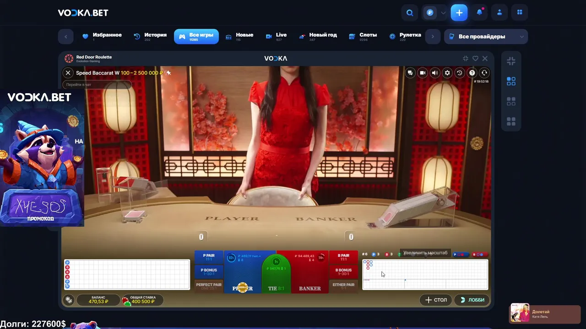586x329 pixels.
Task: Open the Новый год tab
Action: (x=318, y=37)
